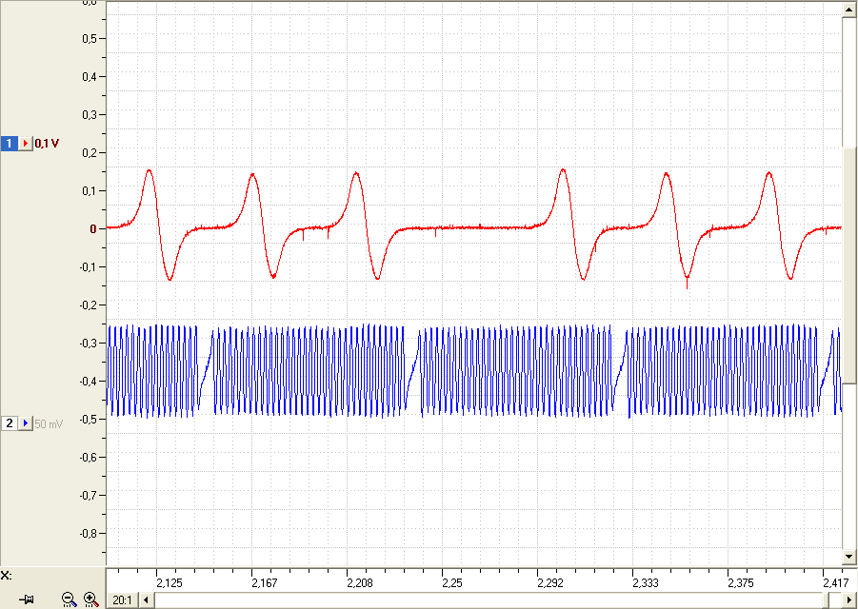Click voltage axis label -0,7
Viewport: 858px width, 609px height.
point(89,496)
